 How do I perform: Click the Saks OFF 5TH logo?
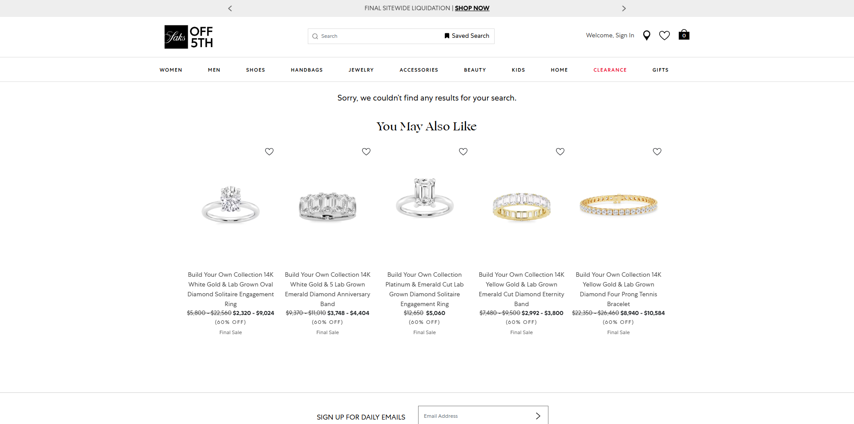(188, 36)
